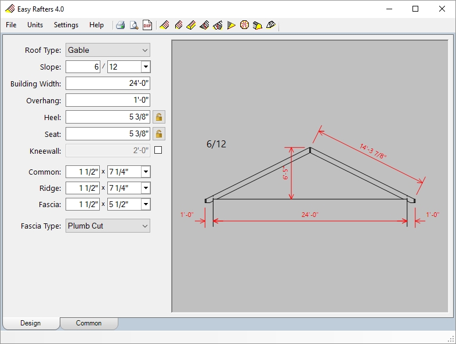Click the first red-striped roof toolbar icon
Viewport: 456px width, 344px height.
[164, 25]
